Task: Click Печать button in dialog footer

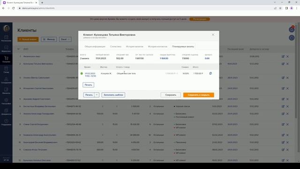Action: point(89,95)
